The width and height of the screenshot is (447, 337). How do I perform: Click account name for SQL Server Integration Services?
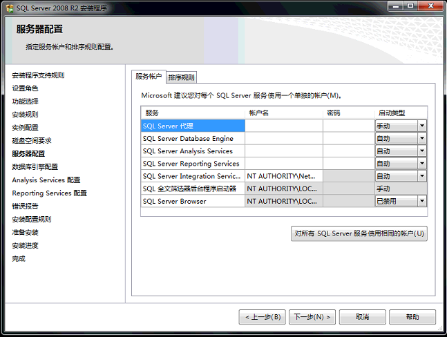tap(283, 176)
